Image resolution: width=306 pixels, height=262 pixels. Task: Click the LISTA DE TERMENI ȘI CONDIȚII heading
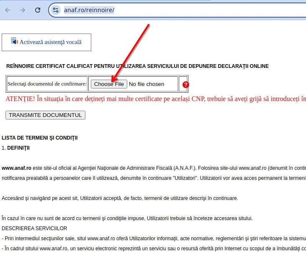coord(40,138)
